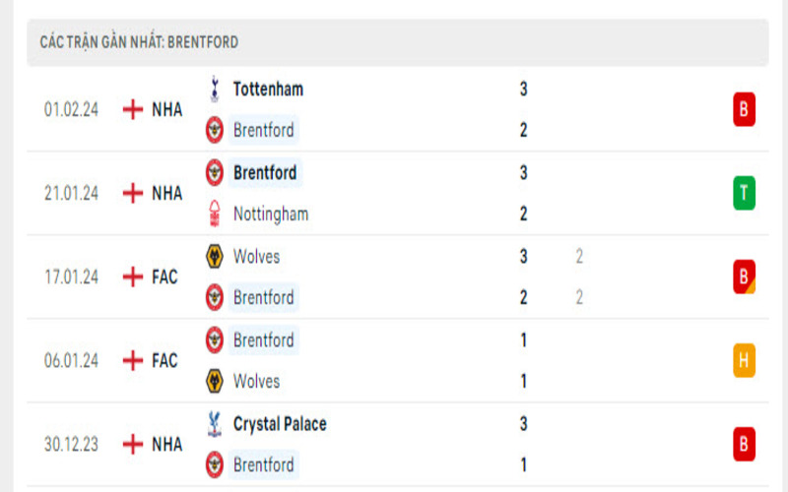Click Wolves crest in the 17.01.24 match
The height and width of the screenshot is (492, 788).
(x=214, y=257)
